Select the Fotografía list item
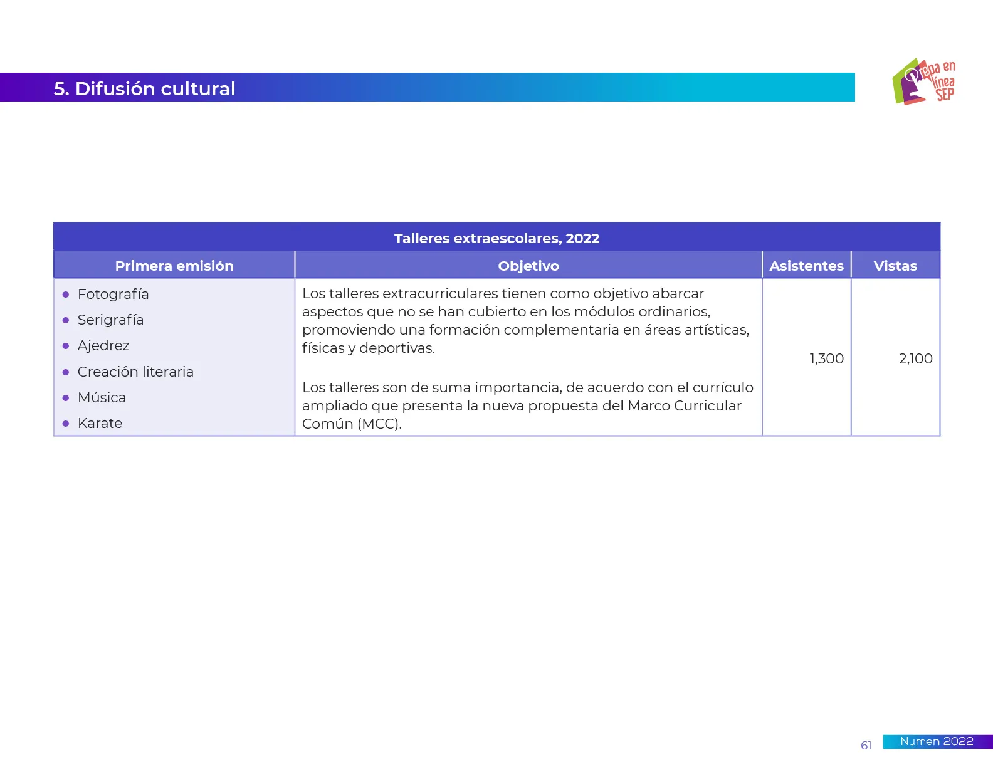This screenshot has width=993, height=767. pos(113,295)
